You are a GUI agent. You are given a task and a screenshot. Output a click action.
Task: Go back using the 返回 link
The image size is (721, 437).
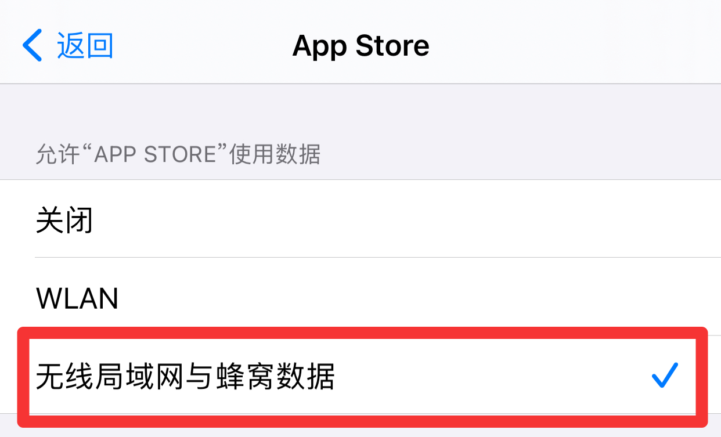click(x=68, y=46)
